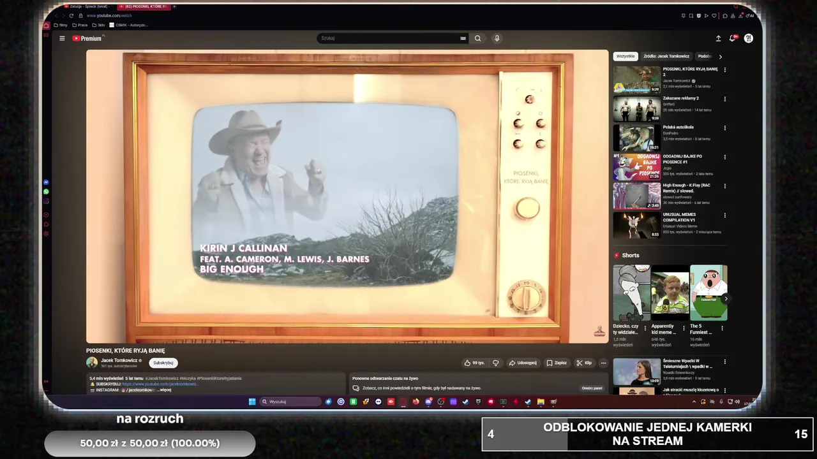Click hashtag '#PiosenkiKtoreRyjaBanie'

[x=219, y=379]
